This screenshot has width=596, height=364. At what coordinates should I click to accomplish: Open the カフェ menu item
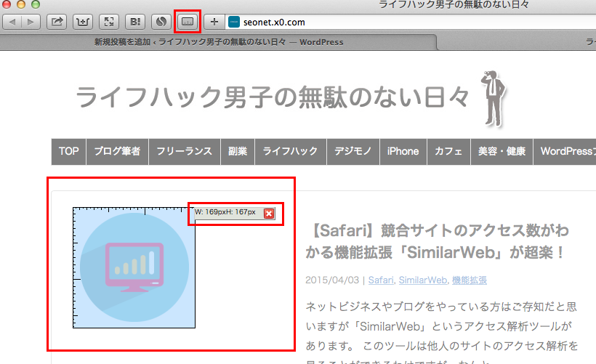pyautogui.click(x=448, y=152)
